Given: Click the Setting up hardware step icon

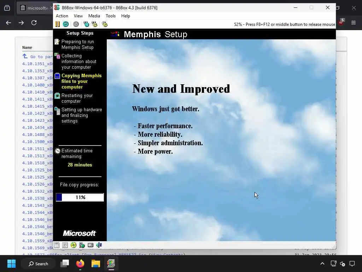Looking at the screenshot, I should point(57,110).
